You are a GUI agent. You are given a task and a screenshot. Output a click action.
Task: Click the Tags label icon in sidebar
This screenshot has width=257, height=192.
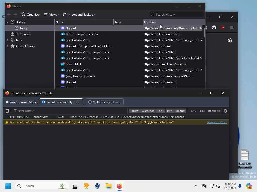pos(13,40)
